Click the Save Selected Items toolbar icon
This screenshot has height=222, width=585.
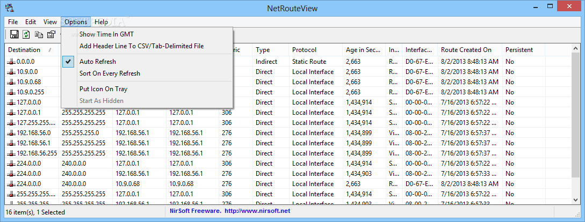[x=15, y=35]
